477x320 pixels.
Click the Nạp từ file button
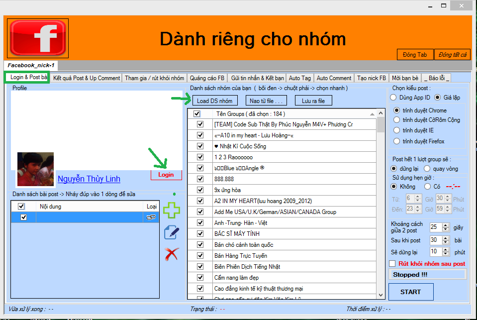coord(266,101)
